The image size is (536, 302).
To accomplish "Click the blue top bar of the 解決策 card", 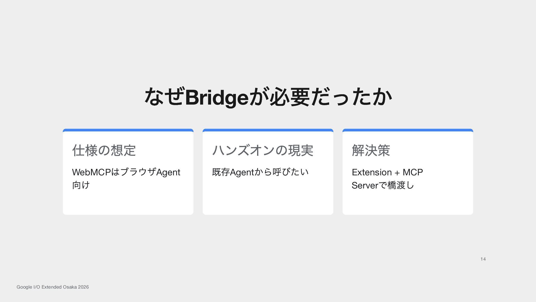I will tap(408, 130).
